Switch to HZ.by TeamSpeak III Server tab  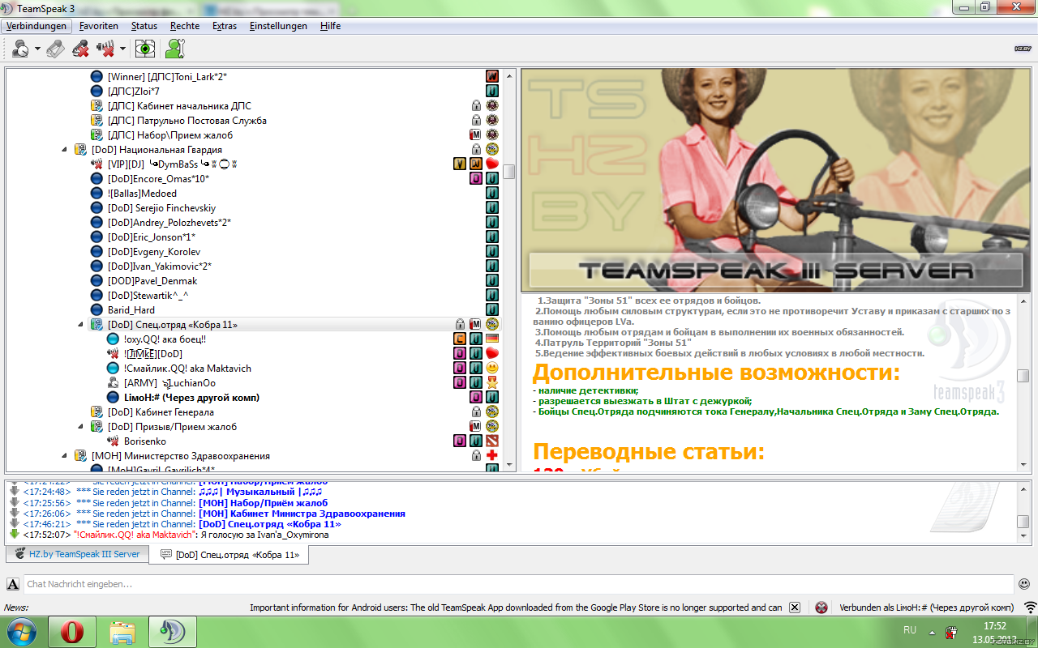78,554
